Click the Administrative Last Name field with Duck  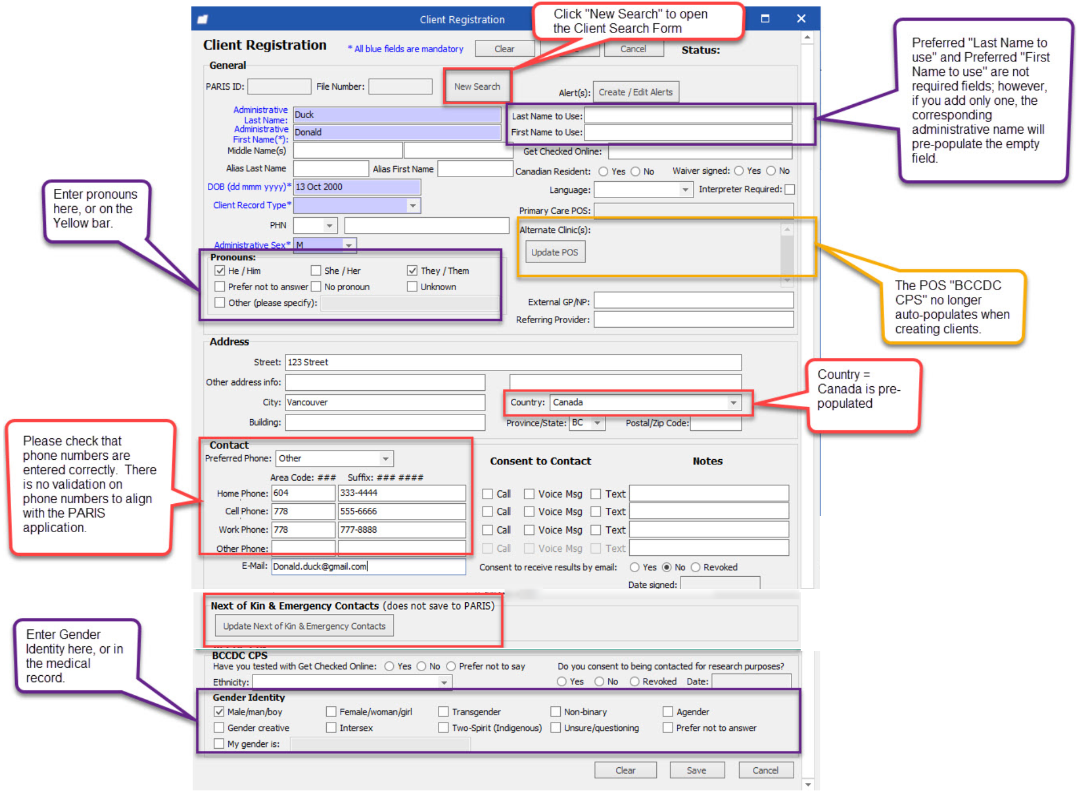pyautogui.click(x=397, y=115)
